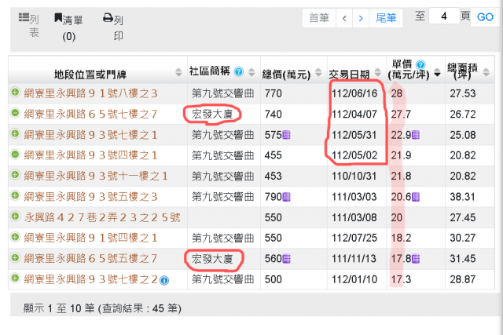503x335 pixels.
Task: Open the bookmarked 清單 list icon
Action: [x=59, y=18]
